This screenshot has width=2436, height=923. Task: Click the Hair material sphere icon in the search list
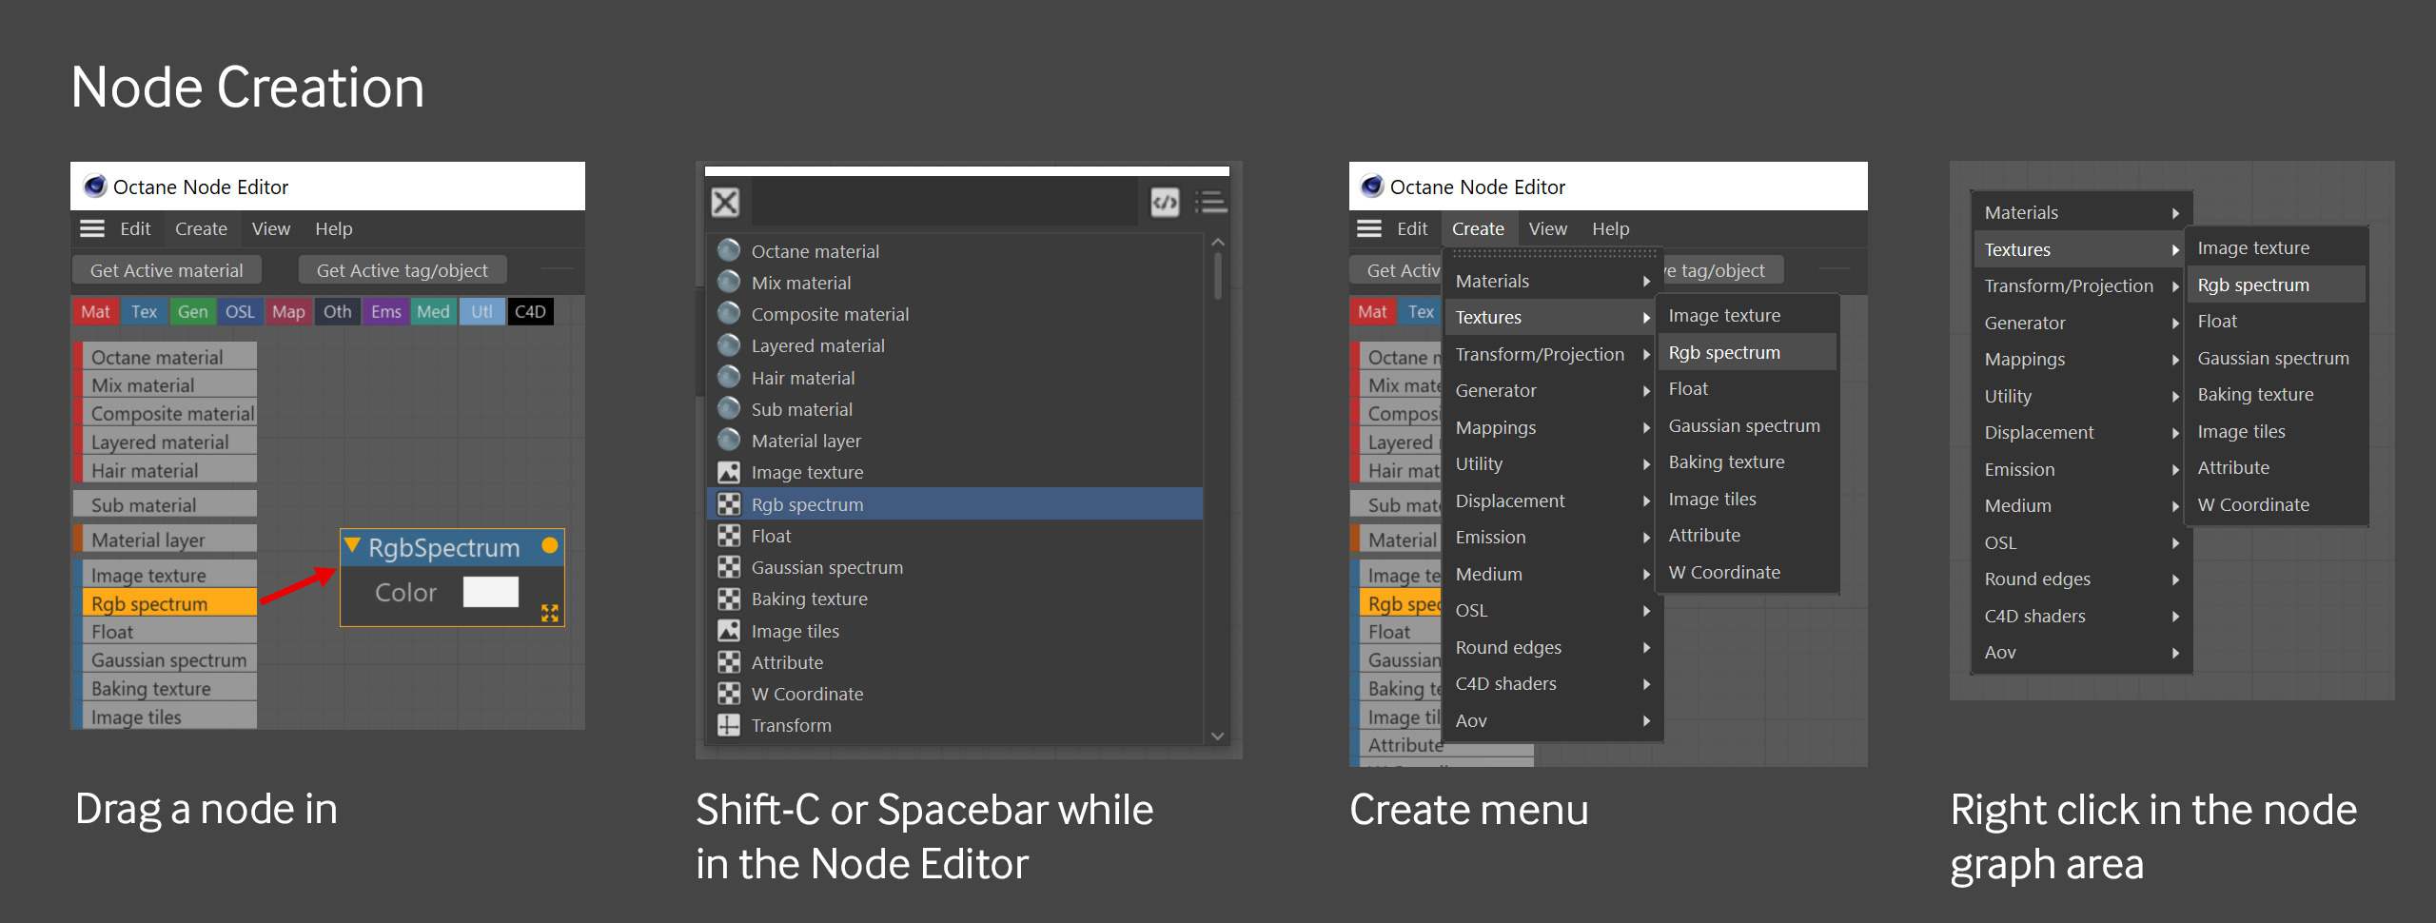point(729,377)
